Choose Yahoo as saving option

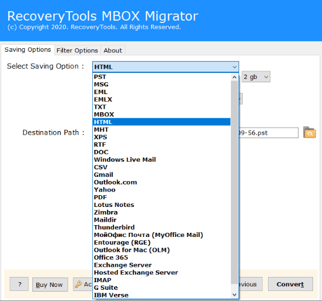pyautogui.click(x=162, y=190)
